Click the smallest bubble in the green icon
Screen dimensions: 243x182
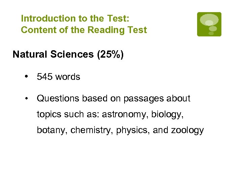coord(211,33)
